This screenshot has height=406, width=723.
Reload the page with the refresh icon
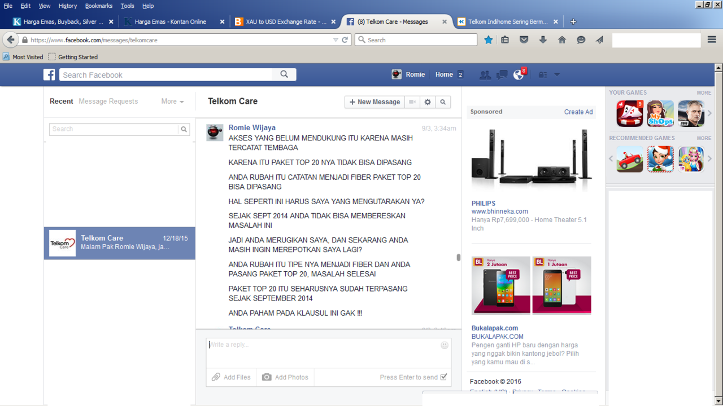345,40
